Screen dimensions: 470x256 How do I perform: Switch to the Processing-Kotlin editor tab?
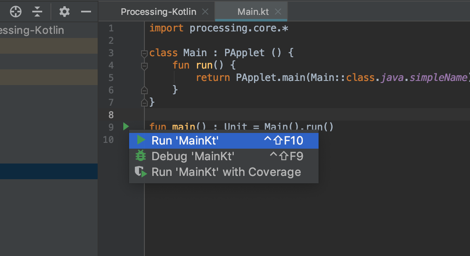158,12
